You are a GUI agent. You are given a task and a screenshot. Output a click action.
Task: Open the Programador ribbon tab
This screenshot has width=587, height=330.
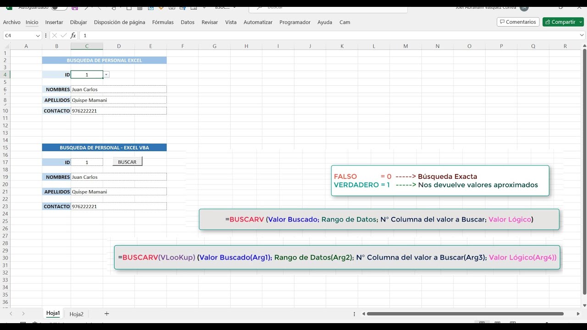[x=295, y=22]
